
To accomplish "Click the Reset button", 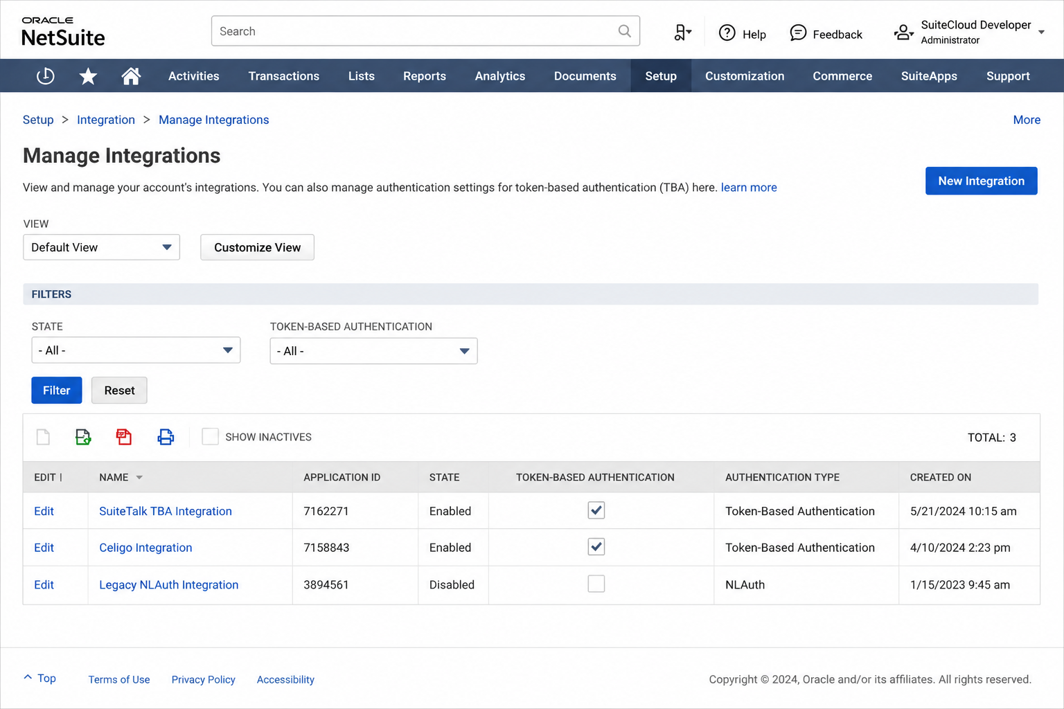I will [x=119, y=391].
